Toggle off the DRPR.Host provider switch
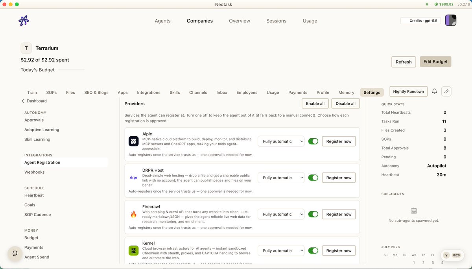This screenshot has width=472, height=269. click(x=313, y=178)
